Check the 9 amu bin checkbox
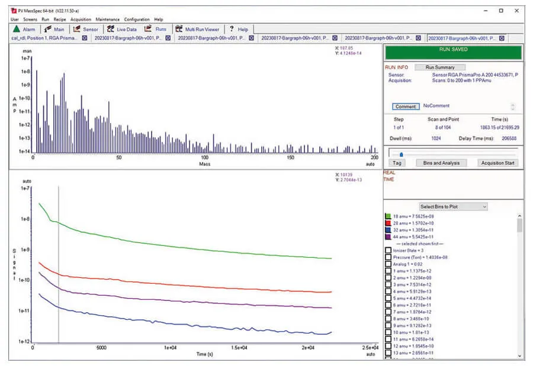This screenshot has height=366, width=533. (x=388, y=326)
